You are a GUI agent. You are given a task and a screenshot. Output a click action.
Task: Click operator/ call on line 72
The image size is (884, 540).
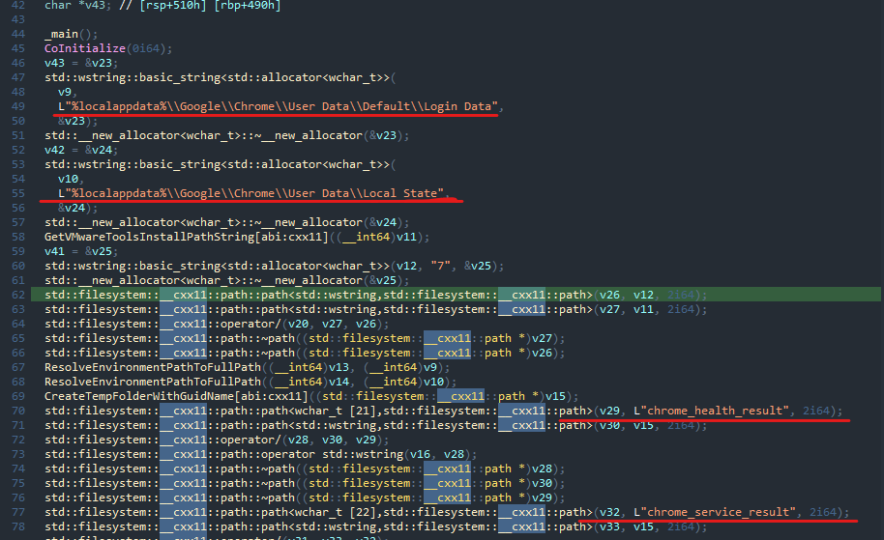(217, 441)
